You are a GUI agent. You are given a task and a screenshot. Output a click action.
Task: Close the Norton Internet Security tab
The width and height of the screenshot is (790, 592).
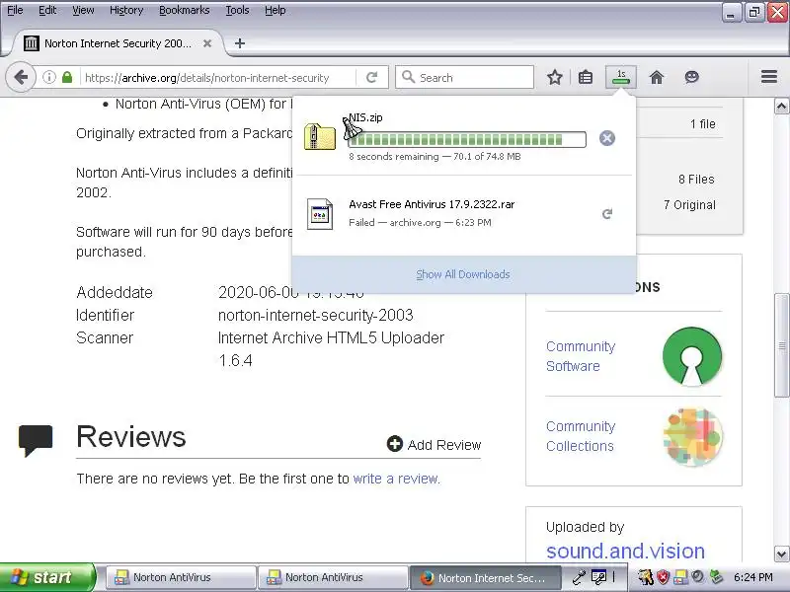tap(207, 43)
